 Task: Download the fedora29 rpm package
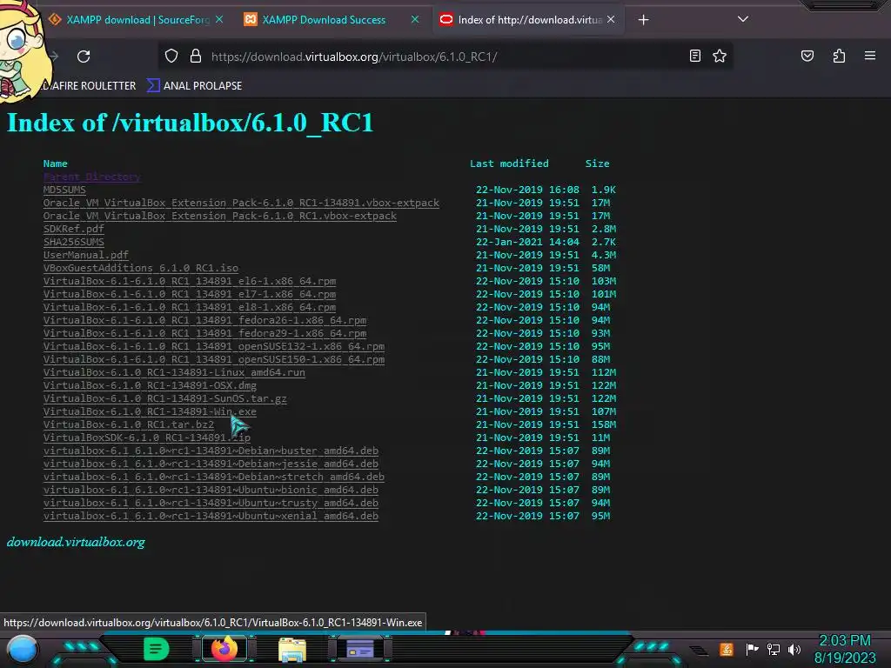point(204,333)
